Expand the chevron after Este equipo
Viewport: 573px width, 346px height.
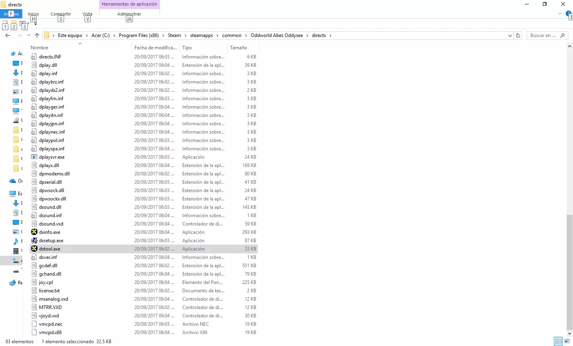(87, 35)
